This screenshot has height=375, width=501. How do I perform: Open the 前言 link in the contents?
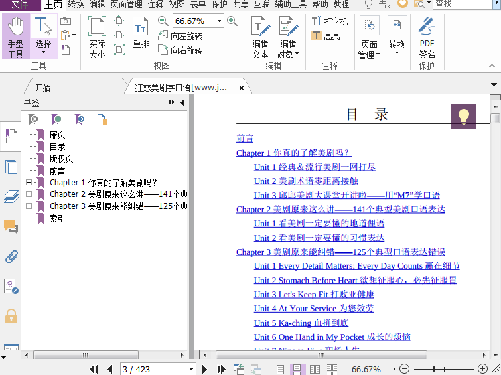click(x=245, y=139)
